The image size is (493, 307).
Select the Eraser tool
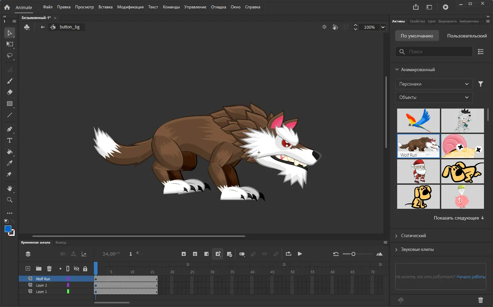click(10, 92)
